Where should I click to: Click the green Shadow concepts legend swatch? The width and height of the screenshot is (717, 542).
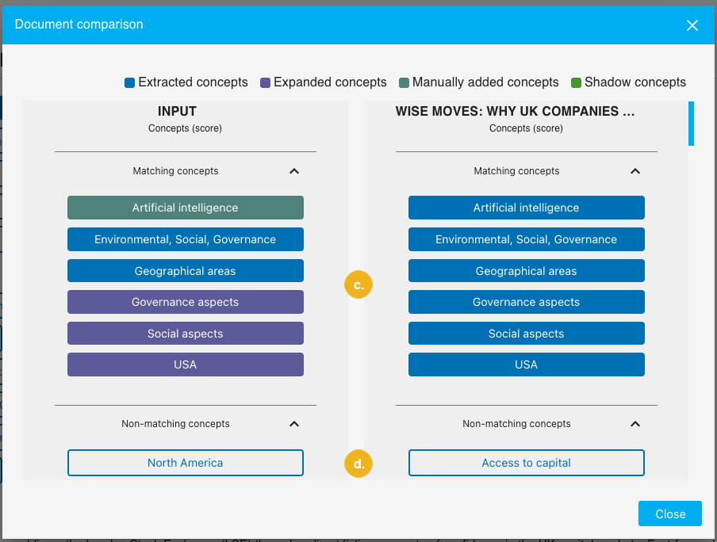(x=577, y=82)
